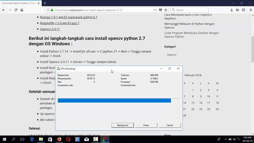Open File Explorer from taskbar
The width and height of the screenshot is (254, 143).
click(41, 139)
